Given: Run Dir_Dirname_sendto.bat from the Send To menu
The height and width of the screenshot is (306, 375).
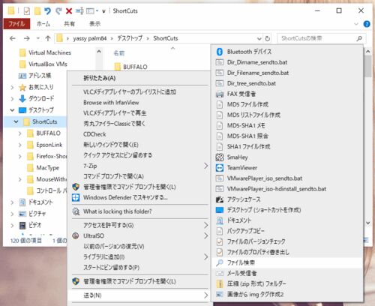Looking at the screenshot, I should (287, 62).
